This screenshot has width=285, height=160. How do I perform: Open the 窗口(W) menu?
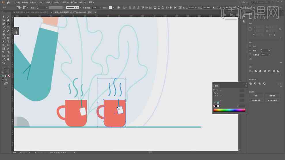click(74, 3)
